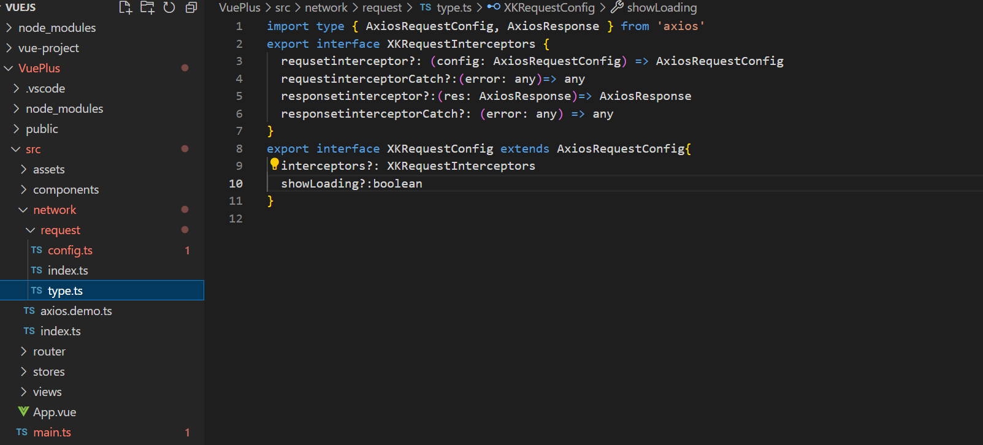
Task: Click the TS icon next to config.ts
Action: [x=37, y=250]
